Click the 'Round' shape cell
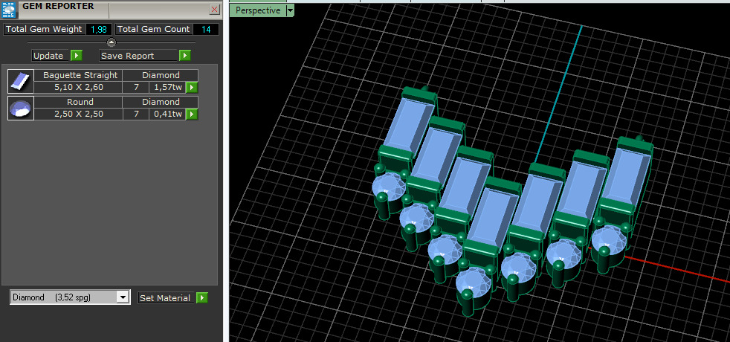The height and width of the screenshot is (342, 730). point(79,102)
